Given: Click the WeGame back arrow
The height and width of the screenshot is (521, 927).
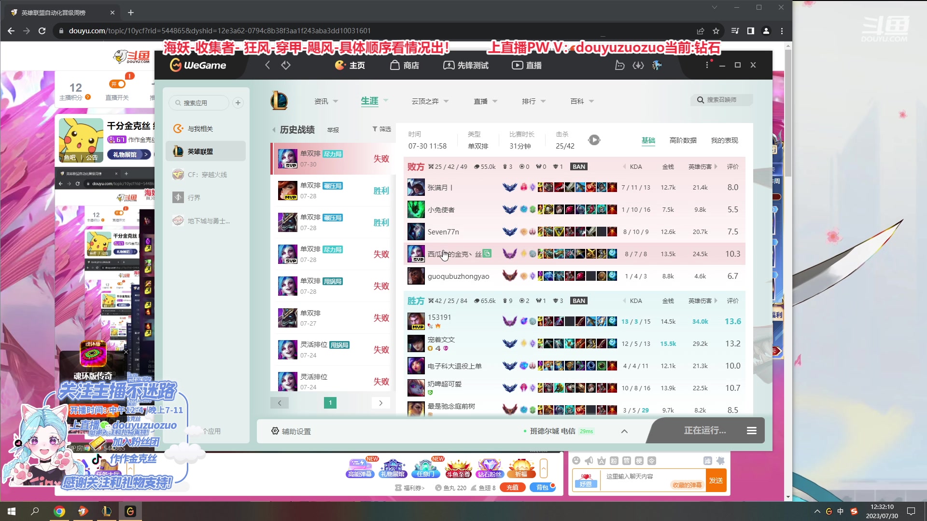Looking at the screenshot, I should (x=267, y=65).
